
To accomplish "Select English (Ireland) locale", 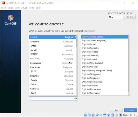I will pos(105,59).
